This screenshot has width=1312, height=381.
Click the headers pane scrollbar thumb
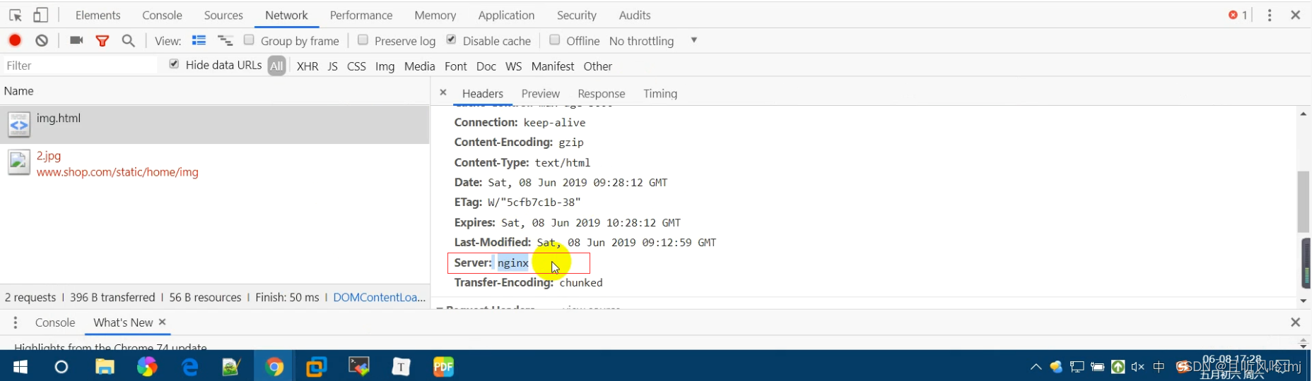coord(1304,201)
